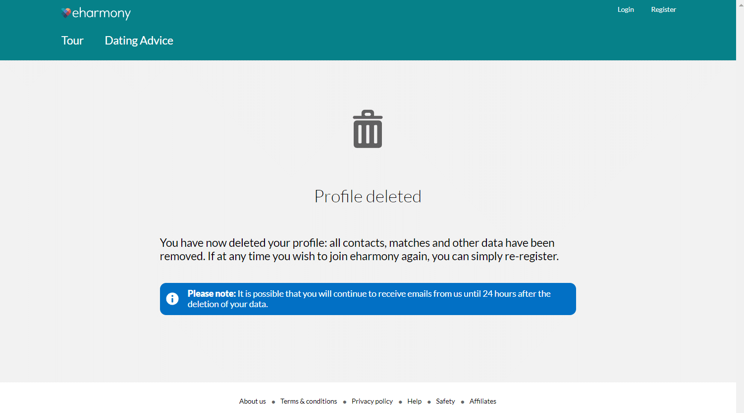Open the Privacy policy link
This screenshot has width=744, height=413.
coord(372,401)
